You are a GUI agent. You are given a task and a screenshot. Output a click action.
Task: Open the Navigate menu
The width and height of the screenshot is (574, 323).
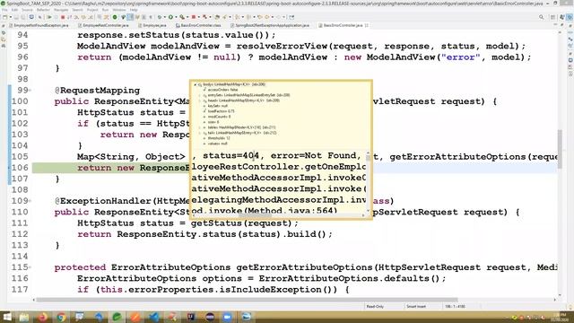pos(61,10)
